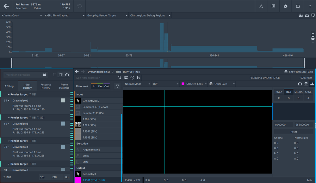Click the image view icon beside the search

pyautogui.click(x=126, y=78)
